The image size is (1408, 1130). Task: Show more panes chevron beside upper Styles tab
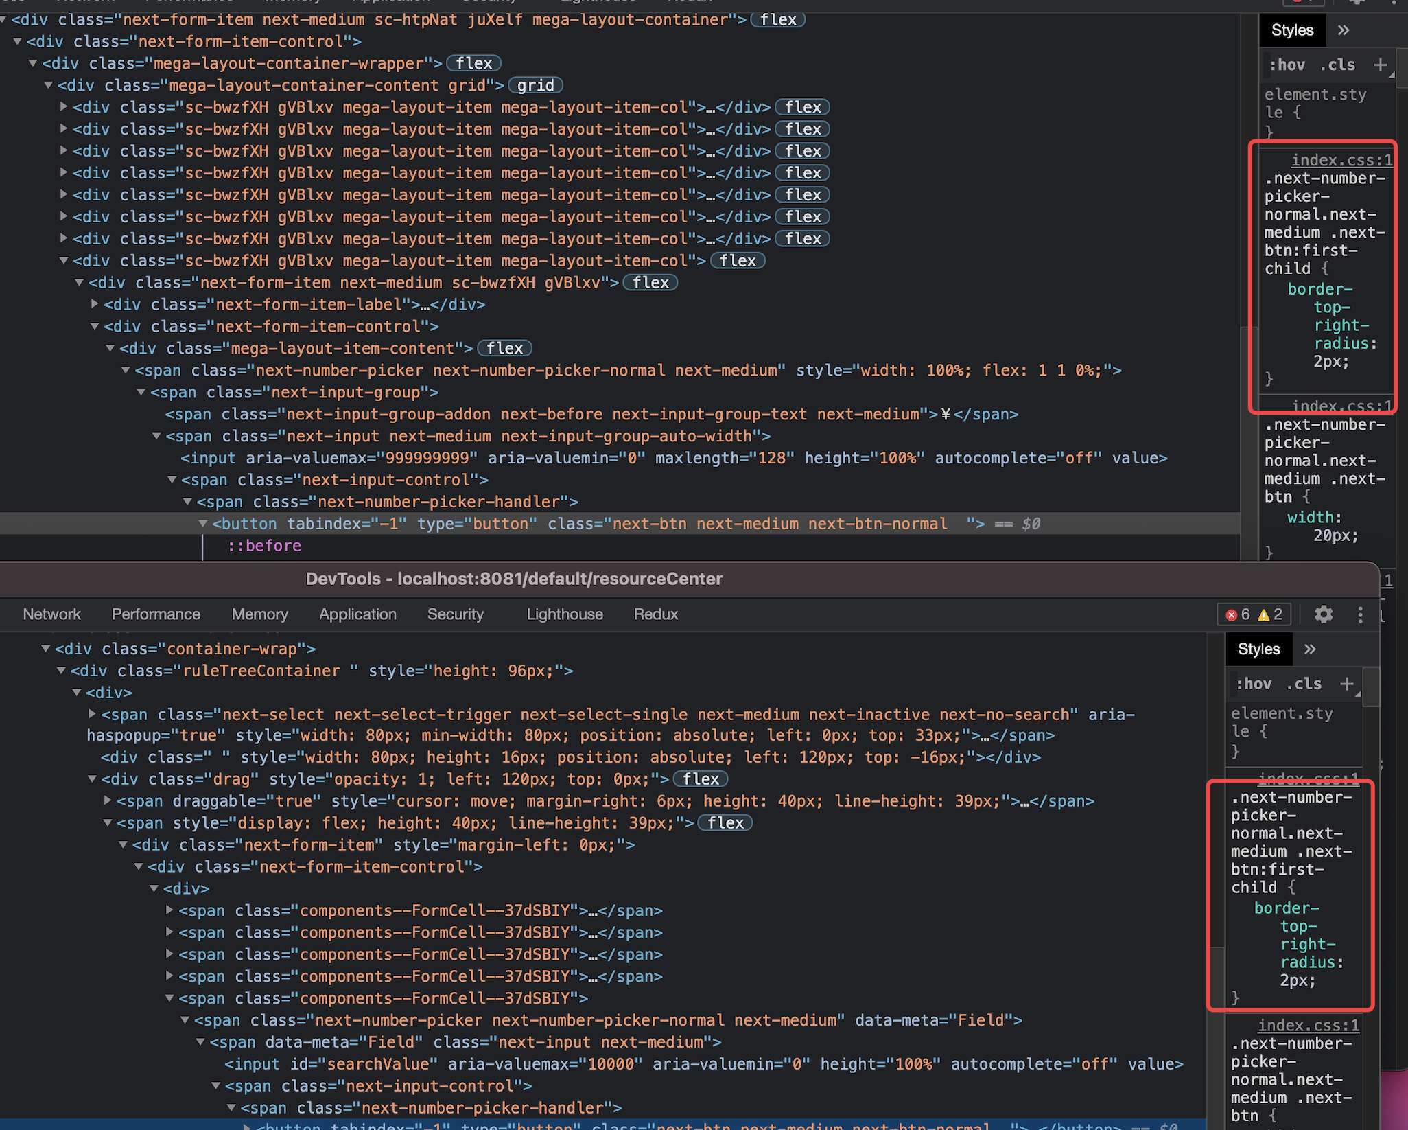[x=1344, y=30]
